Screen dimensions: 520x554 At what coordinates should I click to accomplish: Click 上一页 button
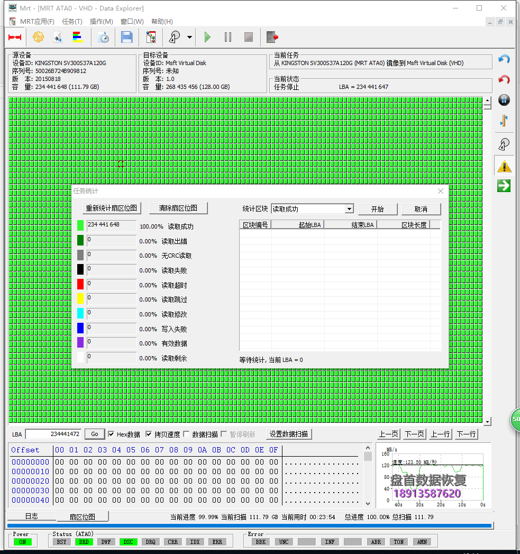(389, 434)
